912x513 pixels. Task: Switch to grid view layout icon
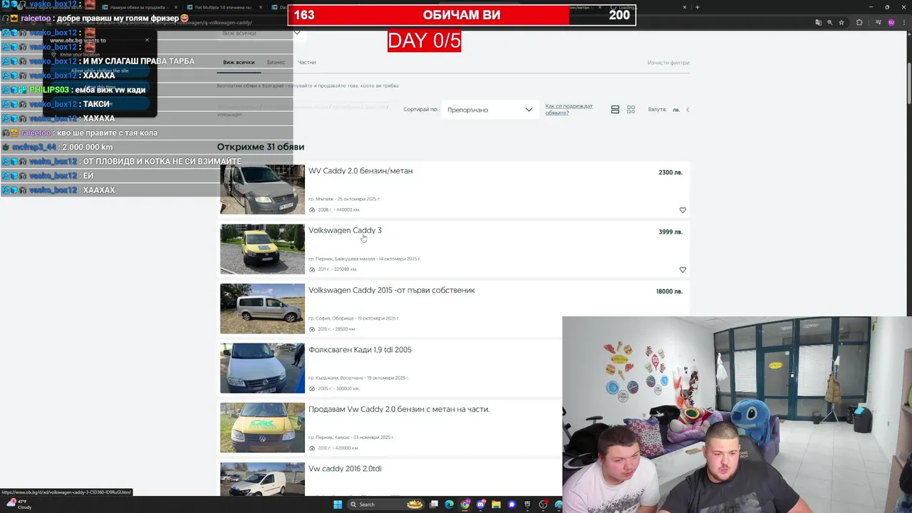coord(631,110)
